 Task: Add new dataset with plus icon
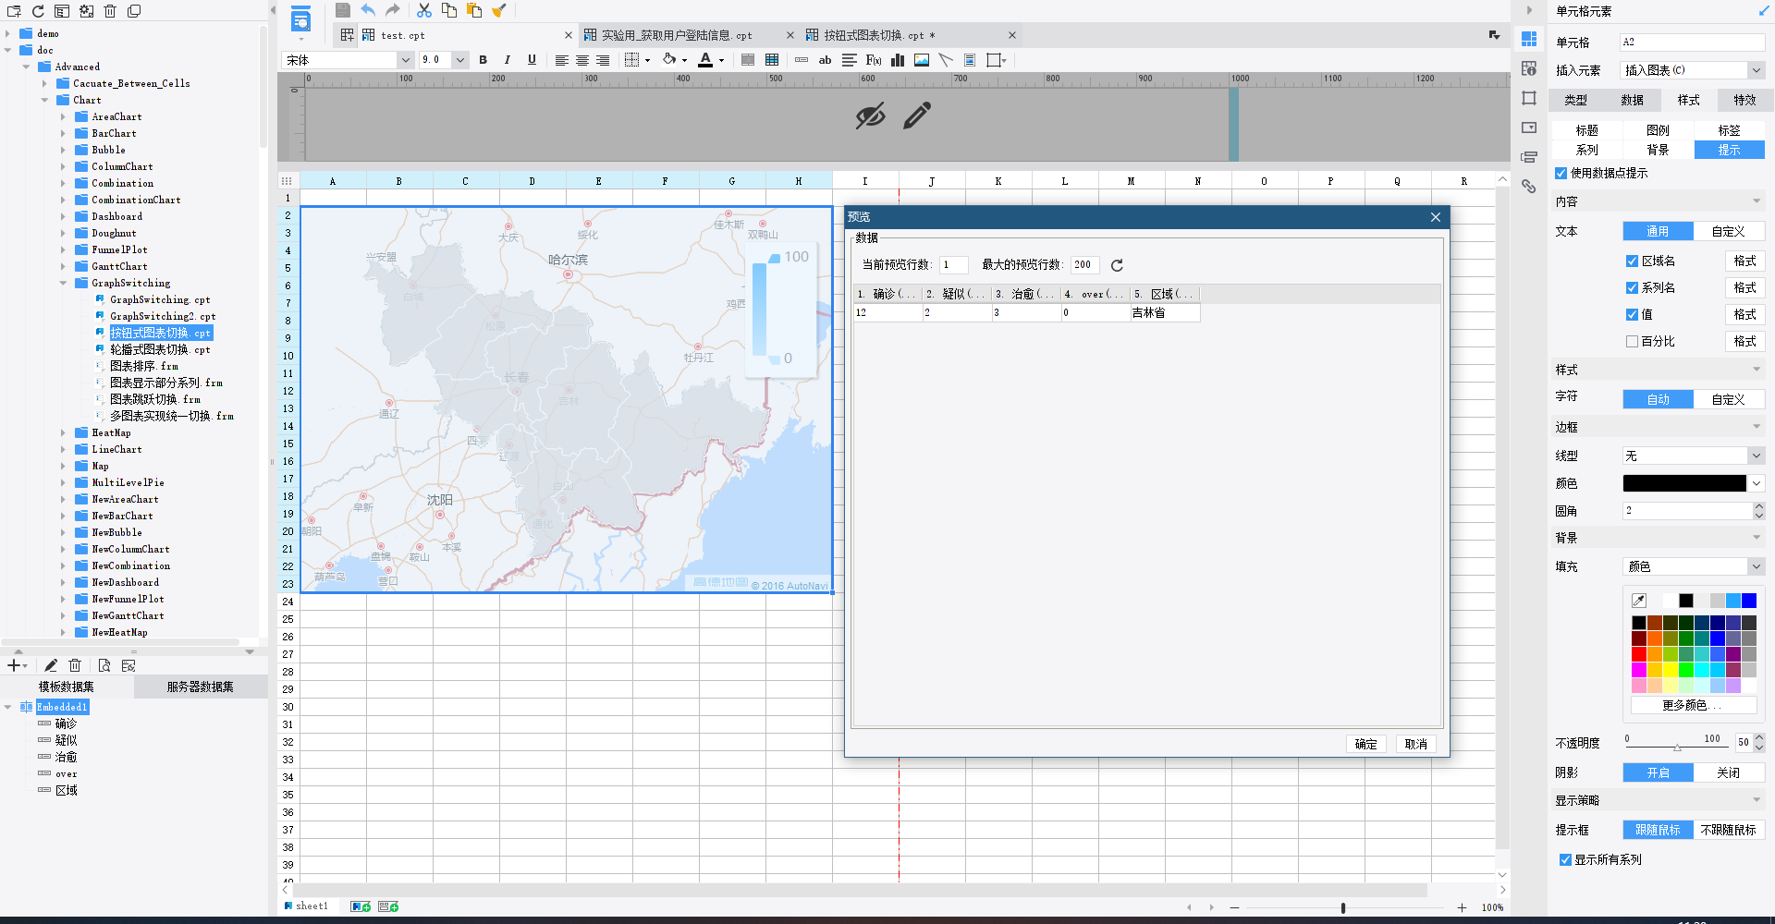pyautogui.click(x=15, y=665)
